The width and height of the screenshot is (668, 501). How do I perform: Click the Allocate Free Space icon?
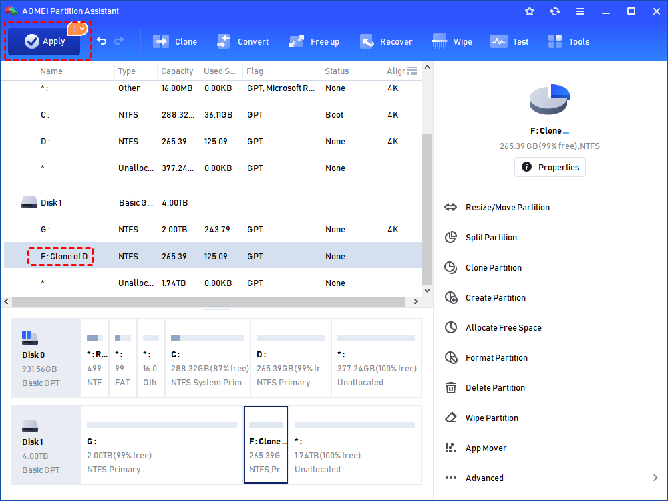click(451, 327)
